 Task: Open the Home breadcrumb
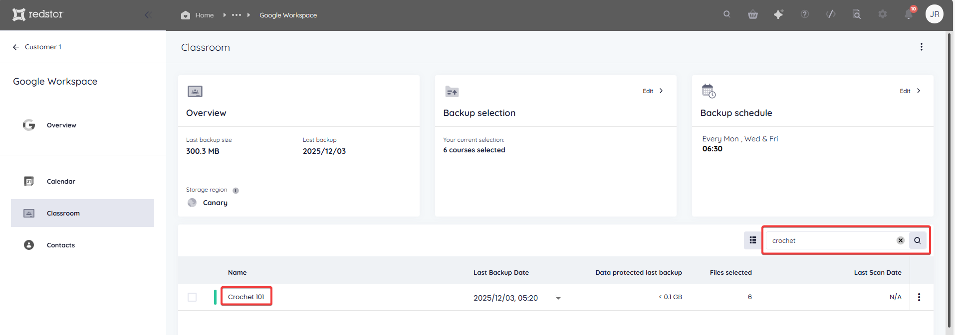[x=198, y=15]
